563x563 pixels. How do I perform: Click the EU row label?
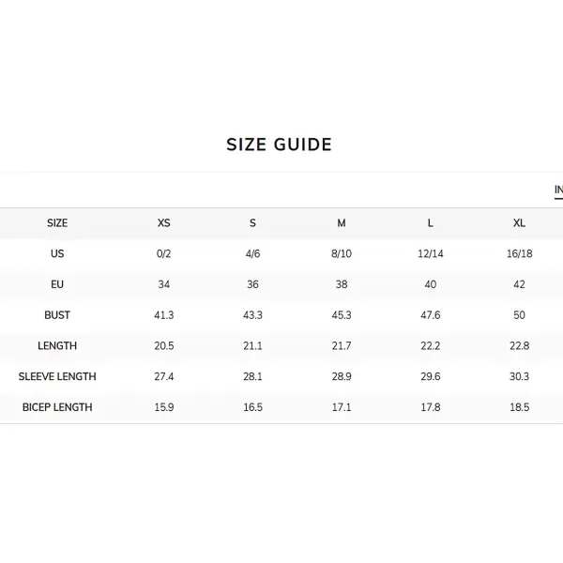point(57,284)
